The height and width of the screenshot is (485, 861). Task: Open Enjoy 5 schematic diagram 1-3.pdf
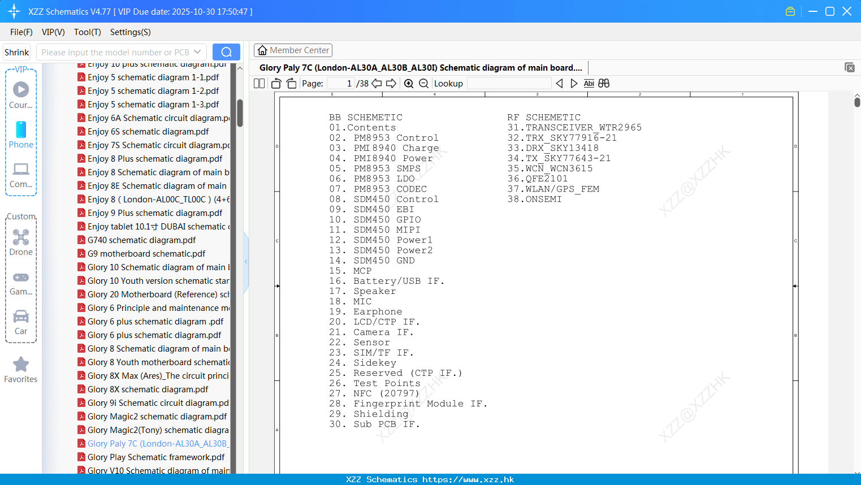tap(153, 104)
